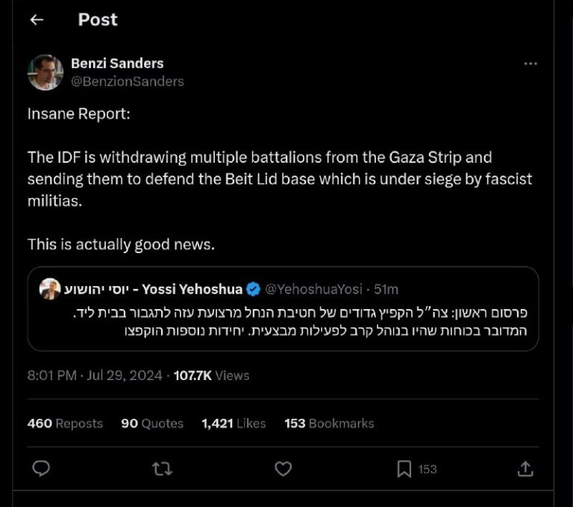Click the blue verified badge
Viewport: 573px width, 507px height.
click(x=254, y=289)
